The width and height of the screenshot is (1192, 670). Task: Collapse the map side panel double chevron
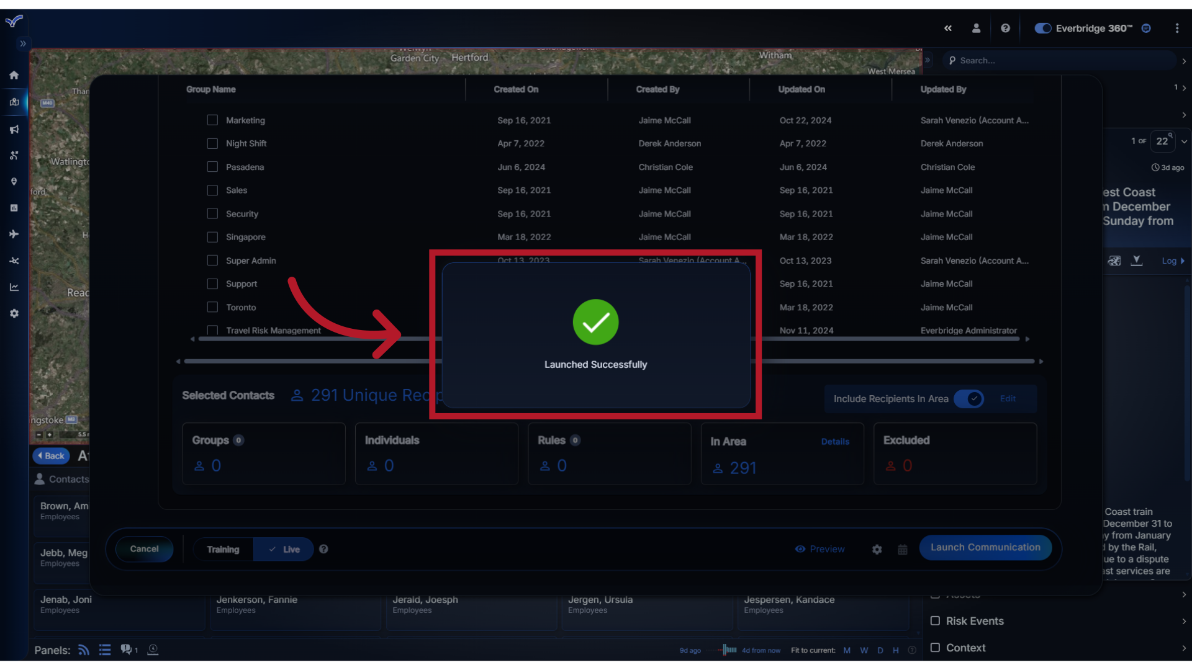pyautogui.click(x=928, y=60)
